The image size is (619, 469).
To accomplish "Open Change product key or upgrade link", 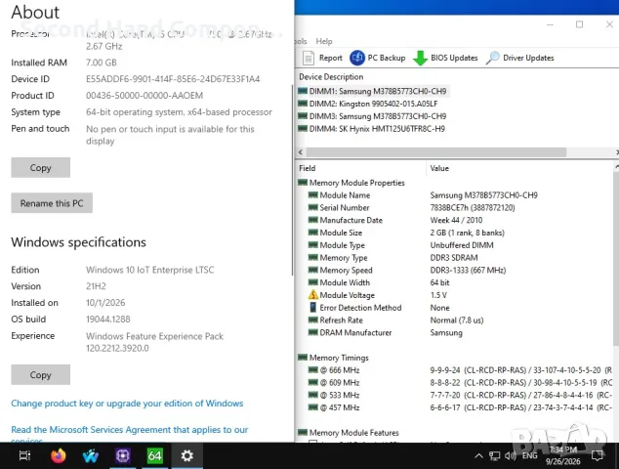I will 127,404.
